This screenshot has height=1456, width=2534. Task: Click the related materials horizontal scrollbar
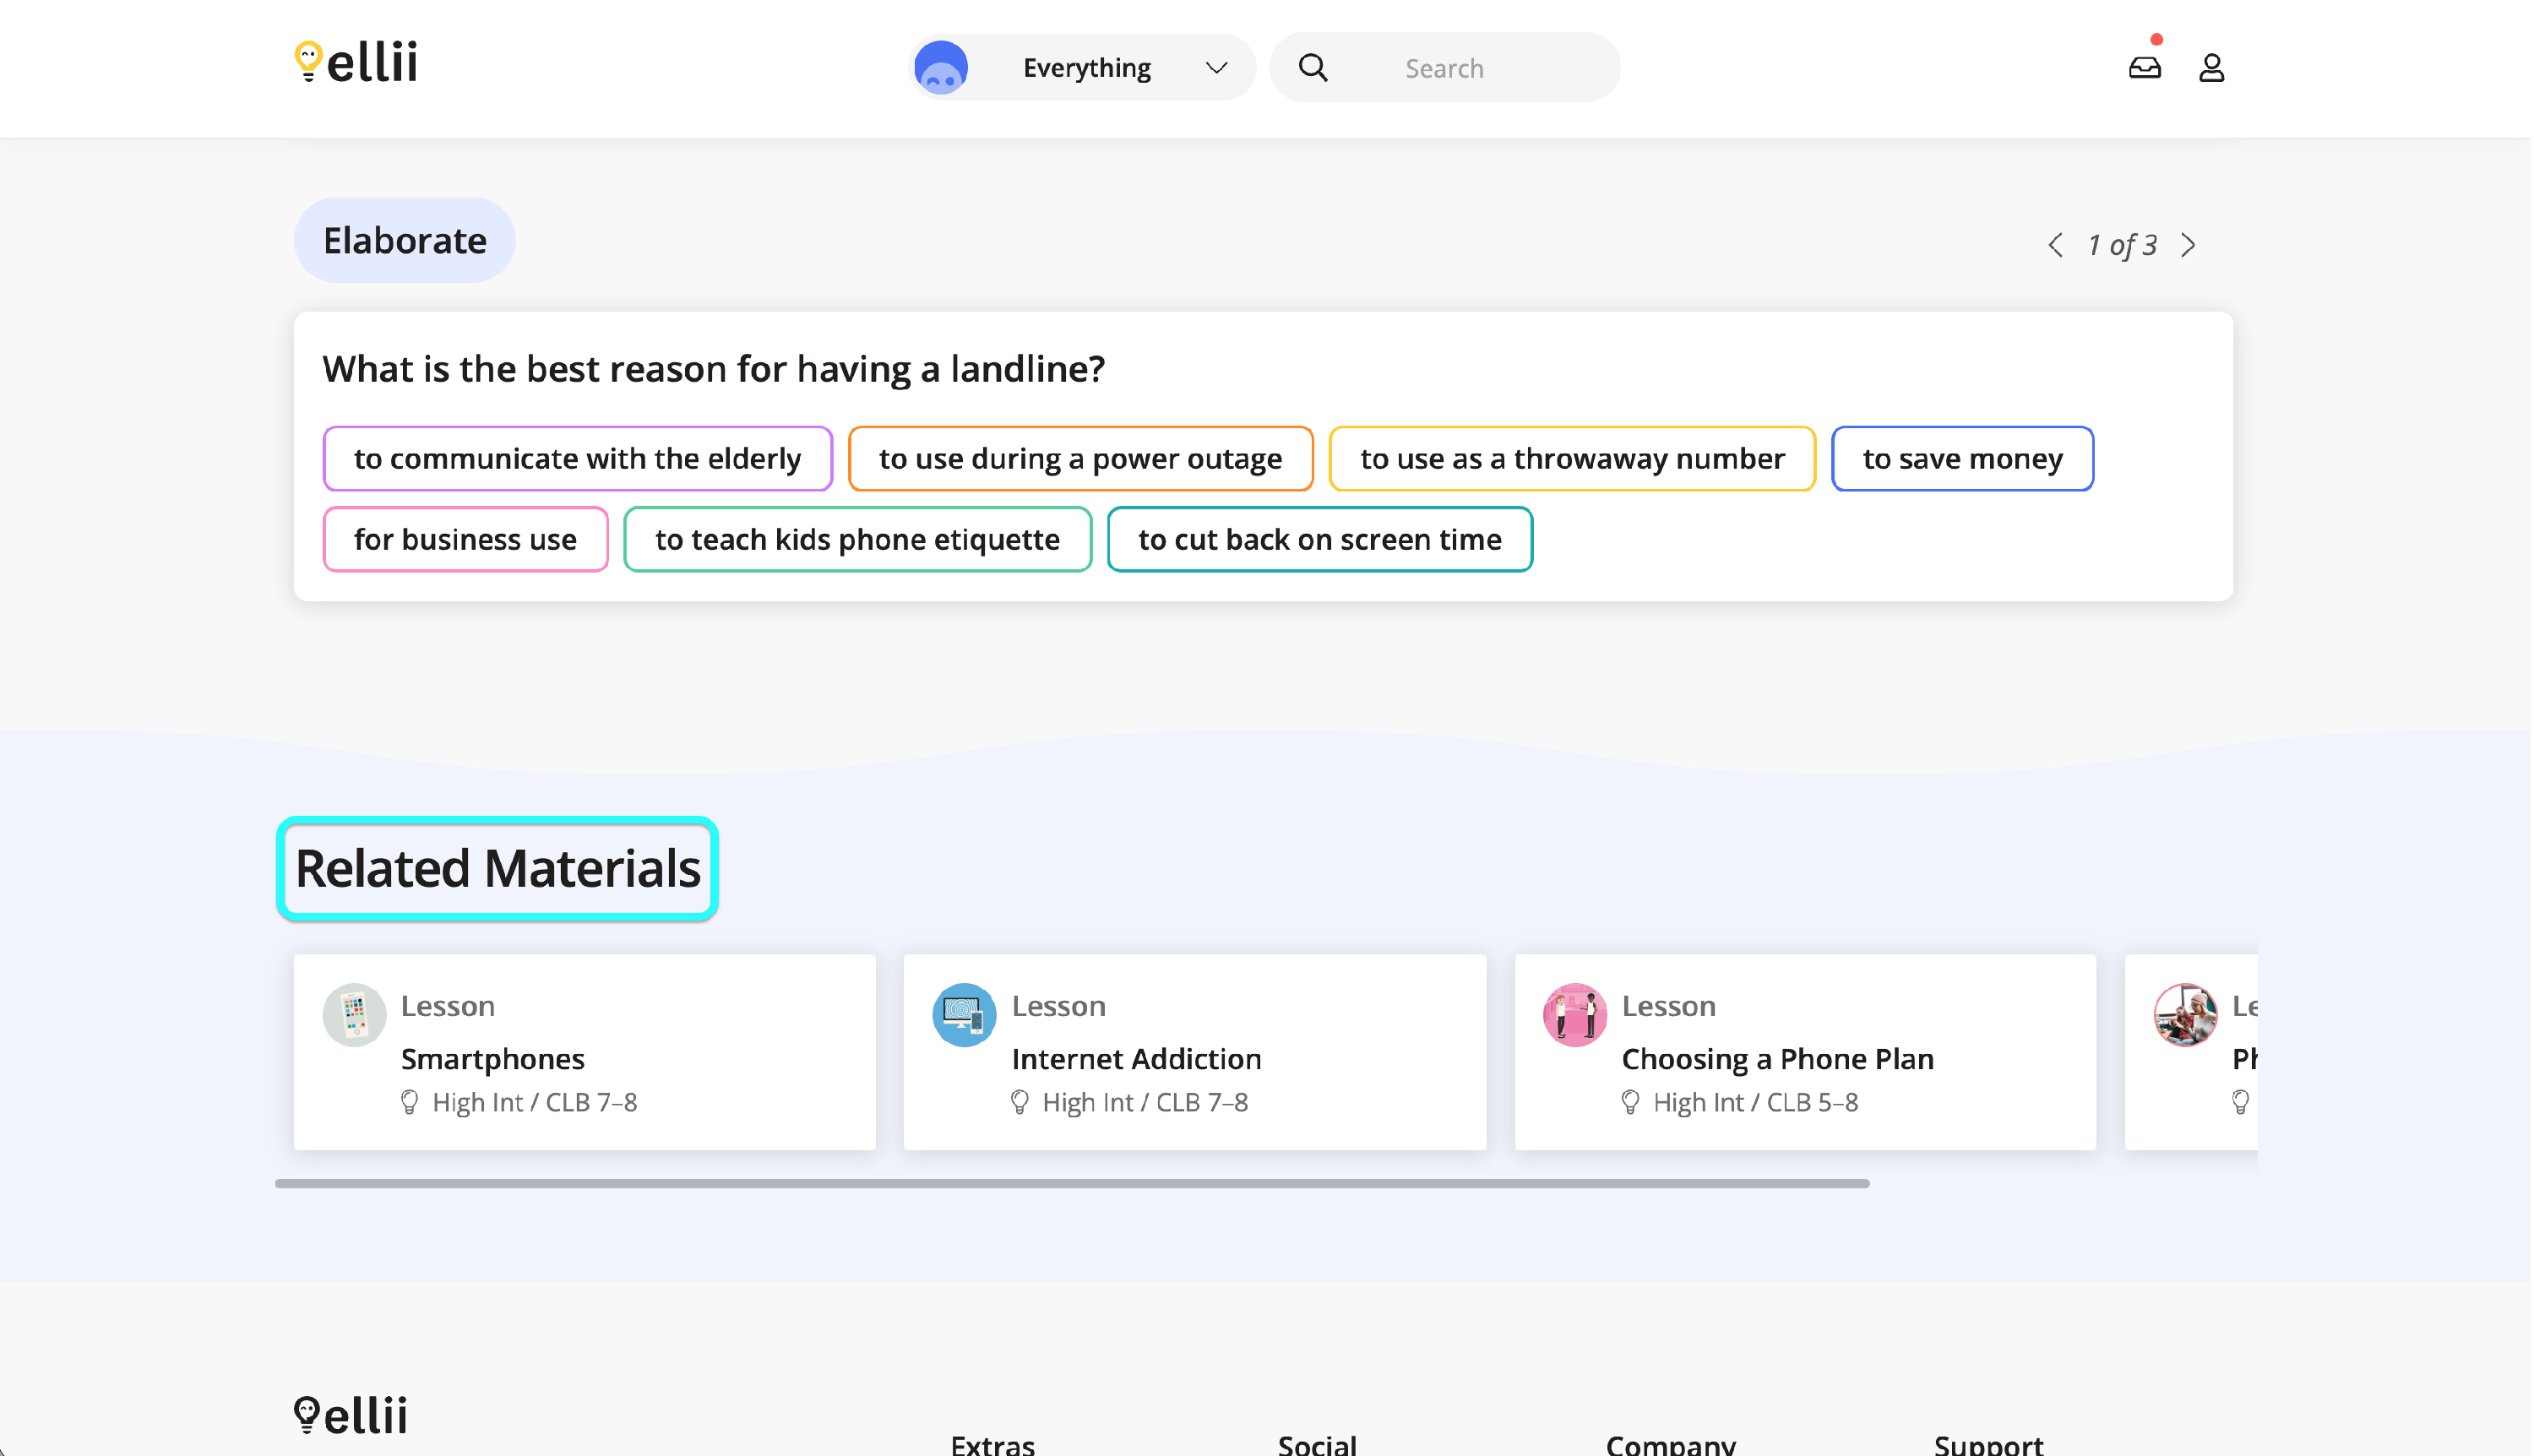1072,1184
